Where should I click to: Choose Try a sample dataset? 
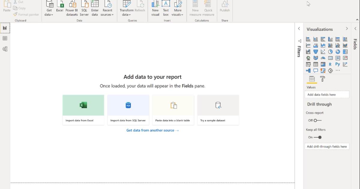[218, 109]
